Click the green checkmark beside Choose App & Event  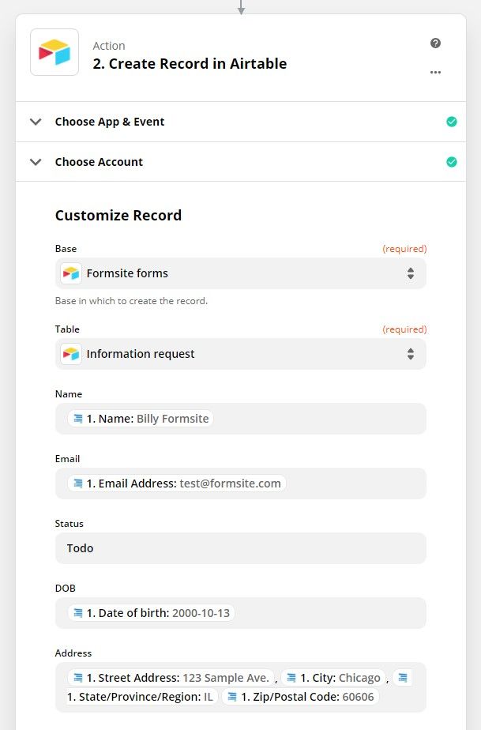(x=452, y=122)
